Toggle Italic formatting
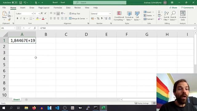Image resolution: width=197 pixels, height=111 pixels. 21,18
